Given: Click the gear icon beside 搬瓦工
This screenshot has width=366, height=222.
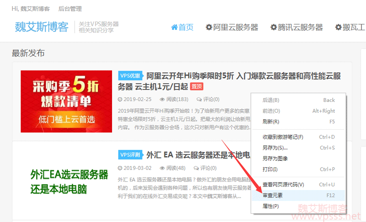Looking at the screenshot, I should click(x=338, y=27).
